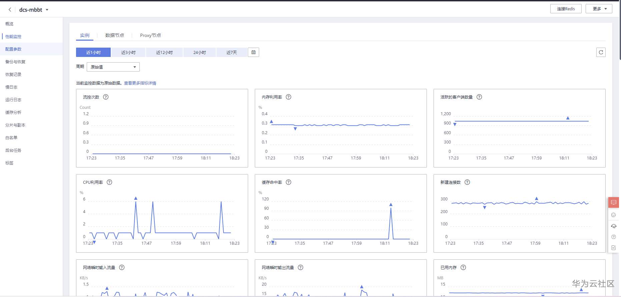
Task: Click the back arrow beside dcs-mbbt
Action: [x=10, y=10]
